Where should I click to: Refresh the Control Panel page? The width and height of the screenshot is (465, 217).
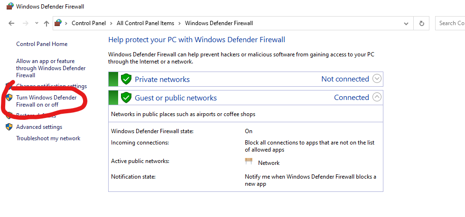pos(421,23)
